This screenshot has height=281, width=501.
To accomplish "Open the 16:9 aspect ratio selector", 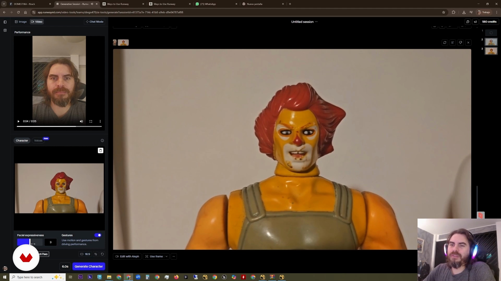I will (85, 254).
